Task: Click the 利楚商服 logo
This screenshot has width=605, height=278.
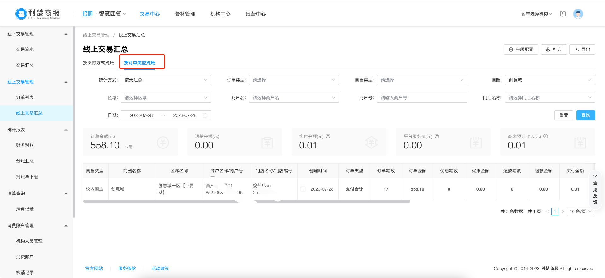Action: click(38, 14)
